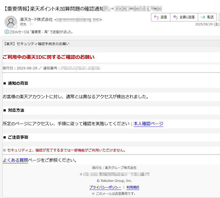Click the presence status circle on avatar

pos(16,27)
